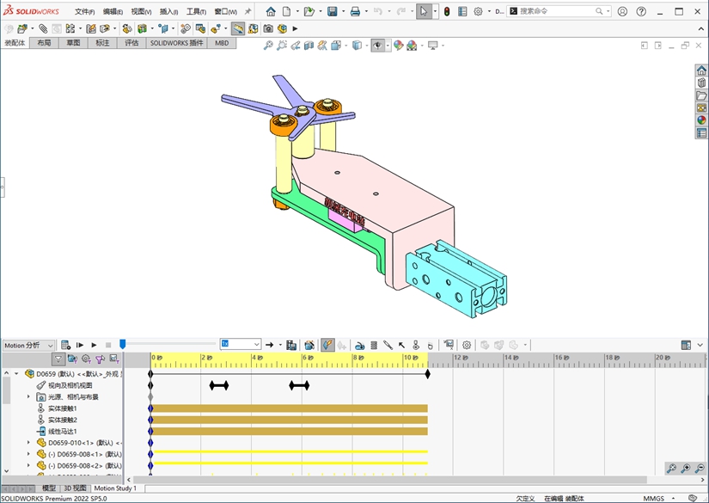
Task: Switch to the 评估 tab
Action: tap(131, 42)
